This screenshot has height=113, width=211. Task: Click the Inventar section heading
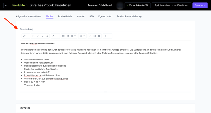(x=25, y=108)
